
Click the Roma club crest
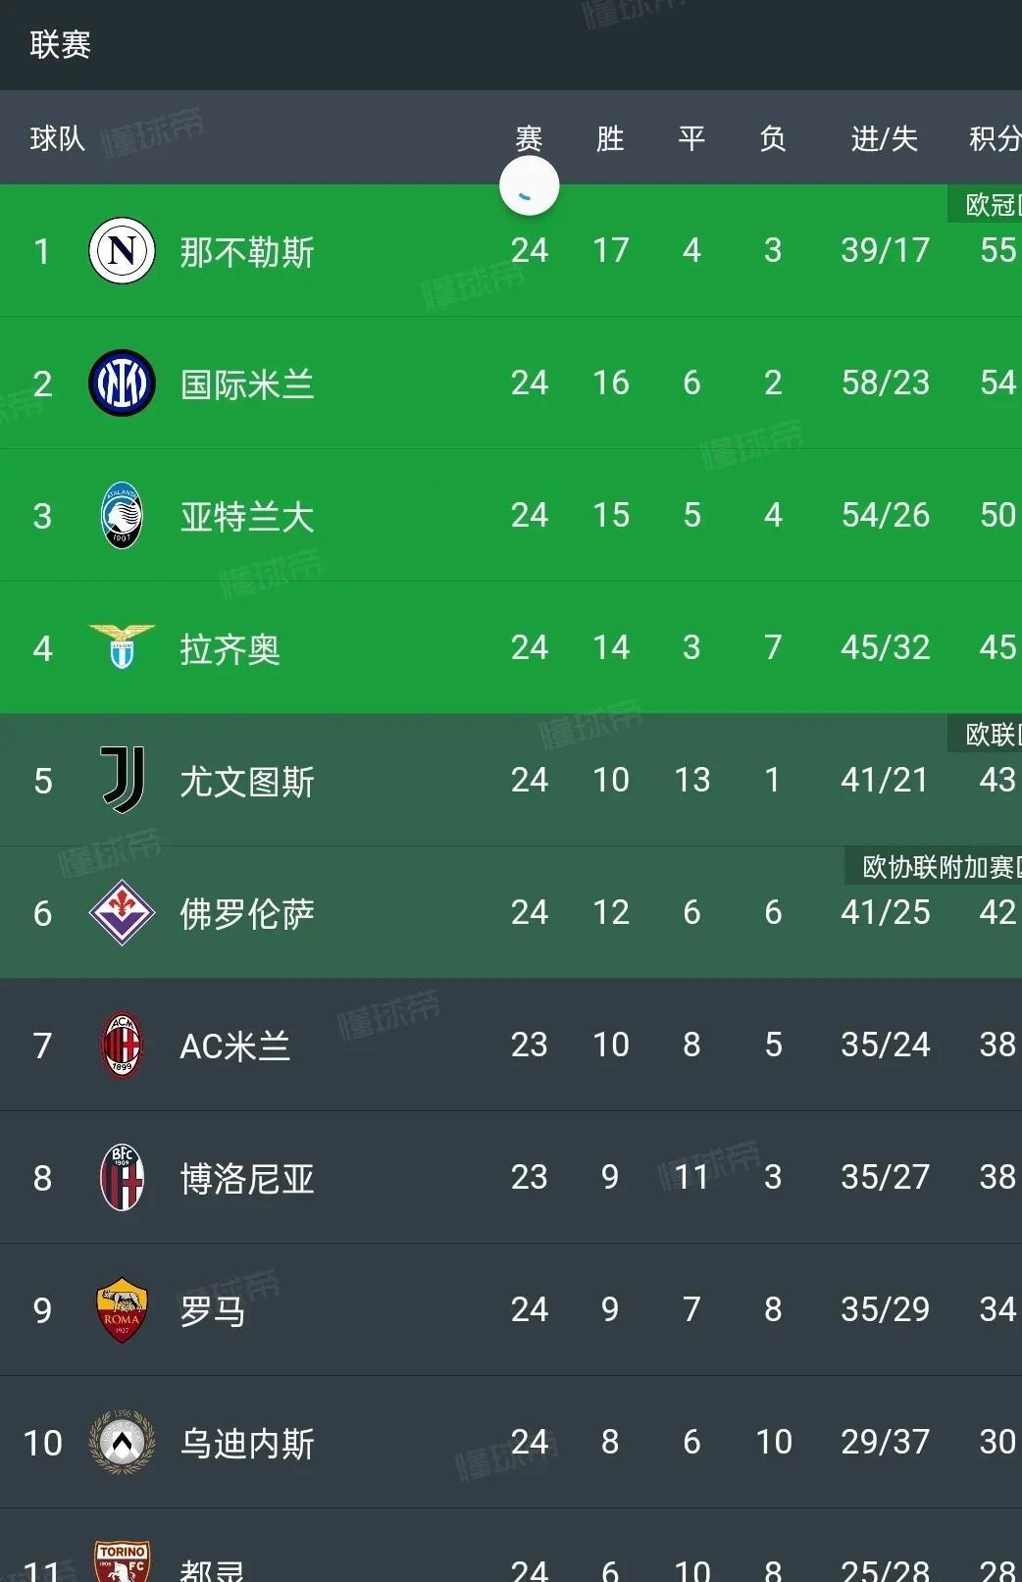[x=122, y=1309]
